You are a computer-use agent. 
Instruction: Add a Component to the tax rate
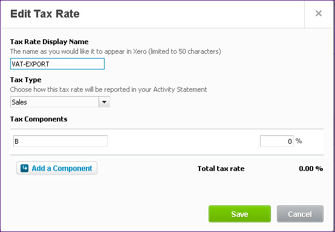[57, 168]
